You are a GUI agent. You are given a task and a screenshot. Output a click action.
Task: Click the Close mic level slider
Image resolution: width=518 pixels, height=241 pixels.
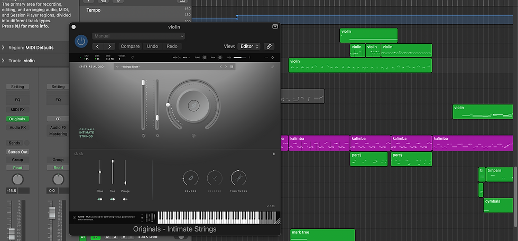(99, 172)
